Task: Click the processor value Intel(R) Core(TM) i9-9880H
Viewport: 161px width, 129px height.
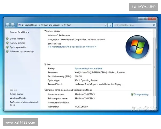Action: 100,73
